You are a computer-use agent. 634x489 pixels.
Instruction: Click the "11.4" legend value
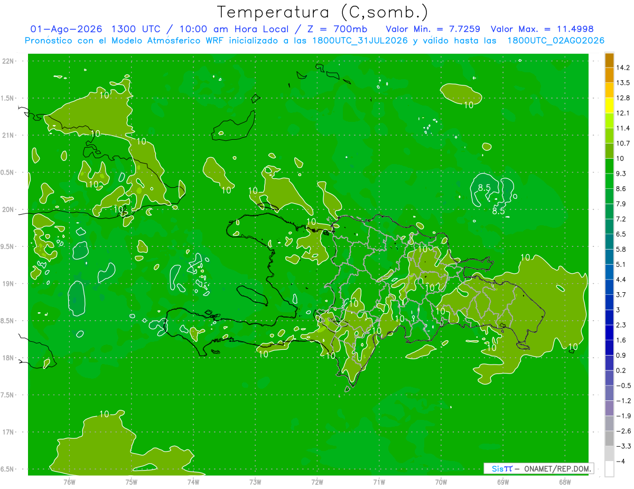click(x=623, y=128)
